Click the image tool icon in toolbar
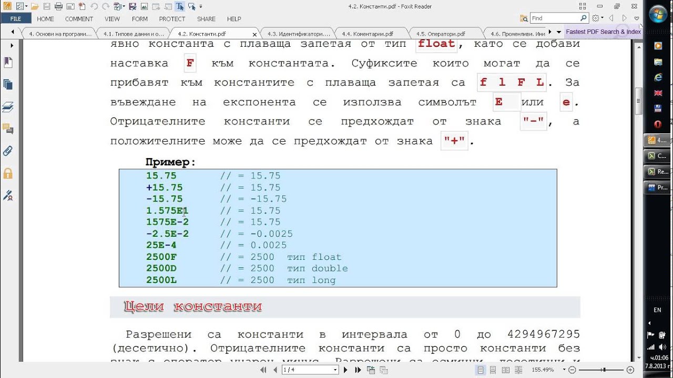The width and height of the screenshot is (673, 378). pos(144,7)
